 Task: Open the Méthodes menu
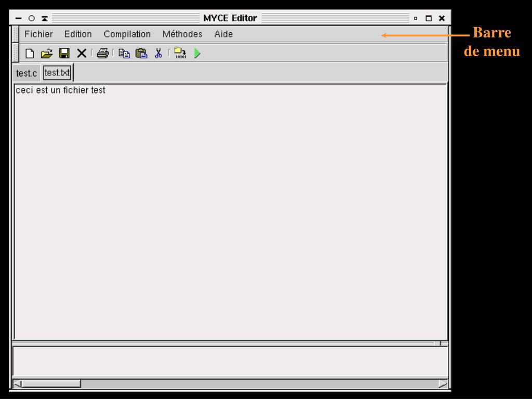pos(182,34)
